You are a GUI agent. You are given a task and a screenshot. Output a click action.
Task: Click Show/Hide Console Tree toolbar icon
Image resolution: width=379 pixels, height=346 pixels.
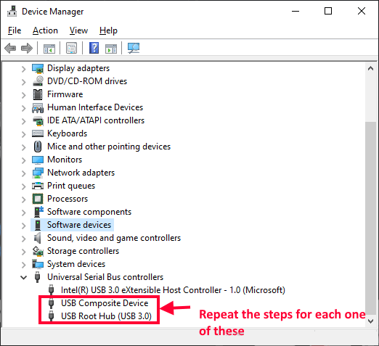click(49, 48)
